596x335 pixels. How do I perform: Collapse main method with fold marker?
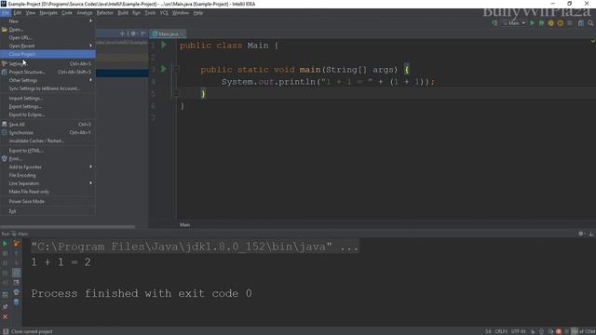[176, 69]
